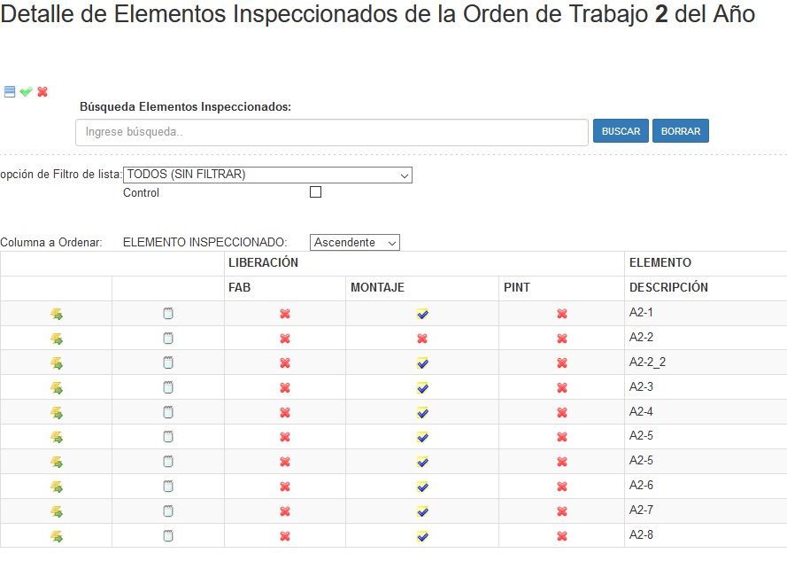
Task: Click the MONTAJE red X in row A2-2
Action: [x=422, y=339]
